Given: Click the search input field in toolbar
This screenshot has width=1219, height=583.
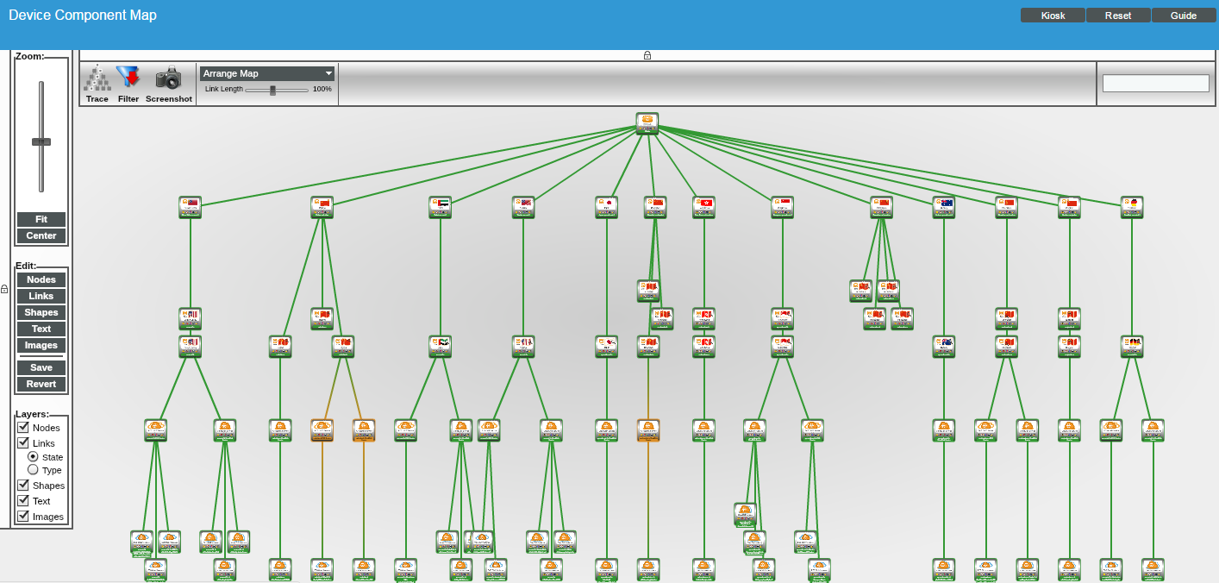Looking at the screenshot, I should pyautogui.click(x=1155, y=84).
